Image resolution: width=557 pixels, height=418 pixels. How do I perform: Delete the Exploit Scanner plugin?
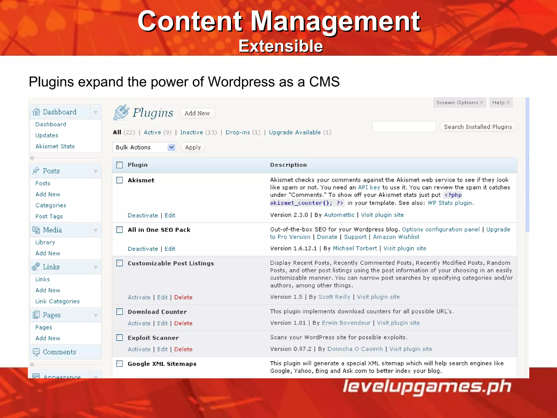183,349
